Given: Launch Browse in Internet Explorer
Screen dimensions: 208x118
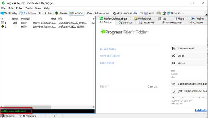Looking at the screenshot, I should [x=174, y=13].
